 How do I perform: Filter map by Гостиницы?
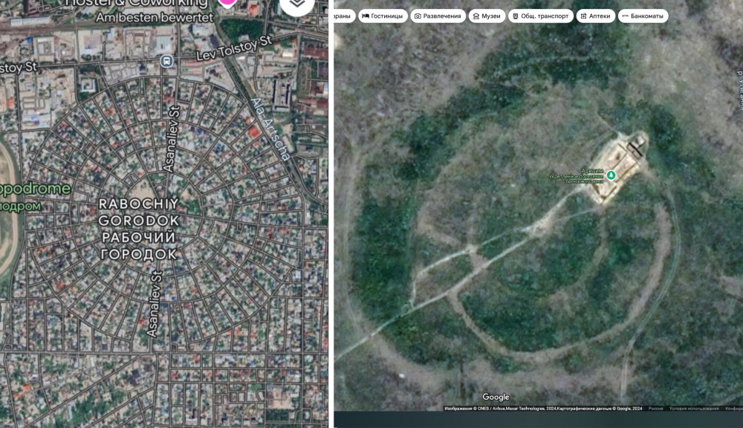click(383, 16)
